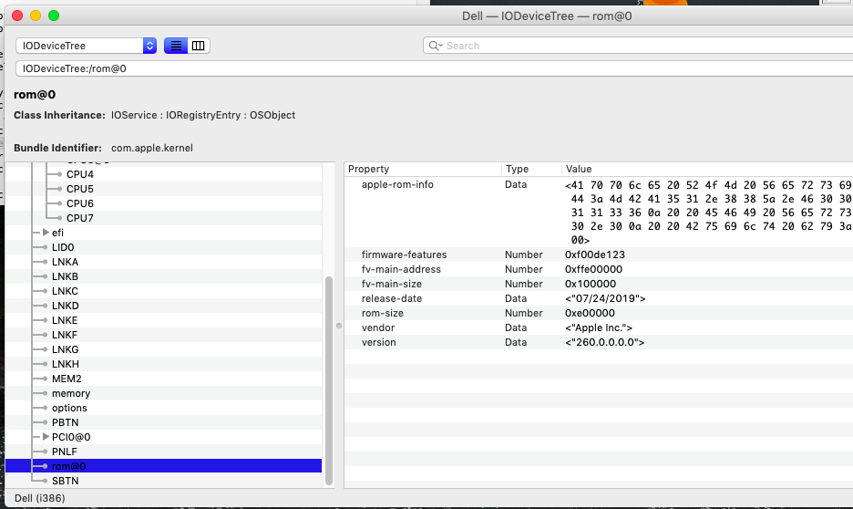The height and width of the screenshot is (509, 853).
Task: Select the rom-size property row
Action: [599, 313]
